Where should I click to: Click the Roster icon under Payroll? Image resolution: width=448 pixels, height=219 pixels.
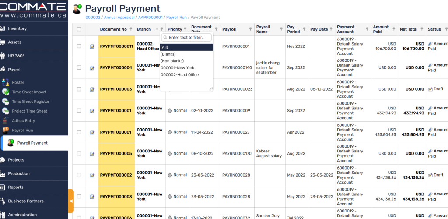coord(5,82)
